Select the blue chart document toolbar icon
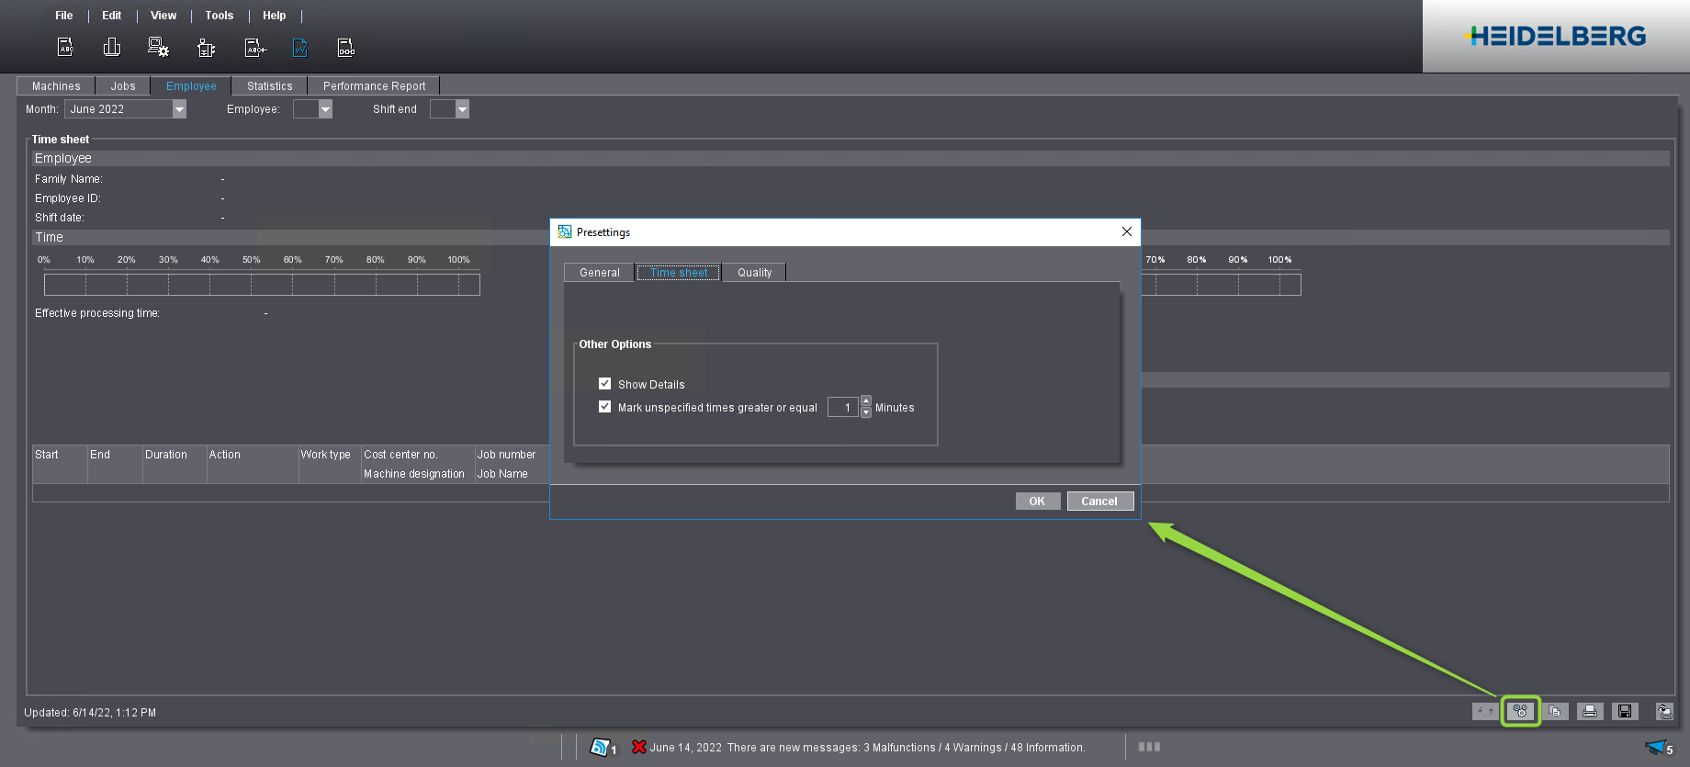1690x767 pixels. pyautogui.click(x=300, y=48)
